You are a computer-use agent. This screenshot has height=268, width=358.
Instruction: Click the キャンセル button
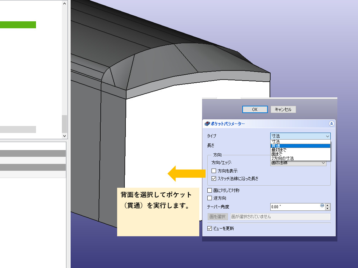[x=283, y=110]
